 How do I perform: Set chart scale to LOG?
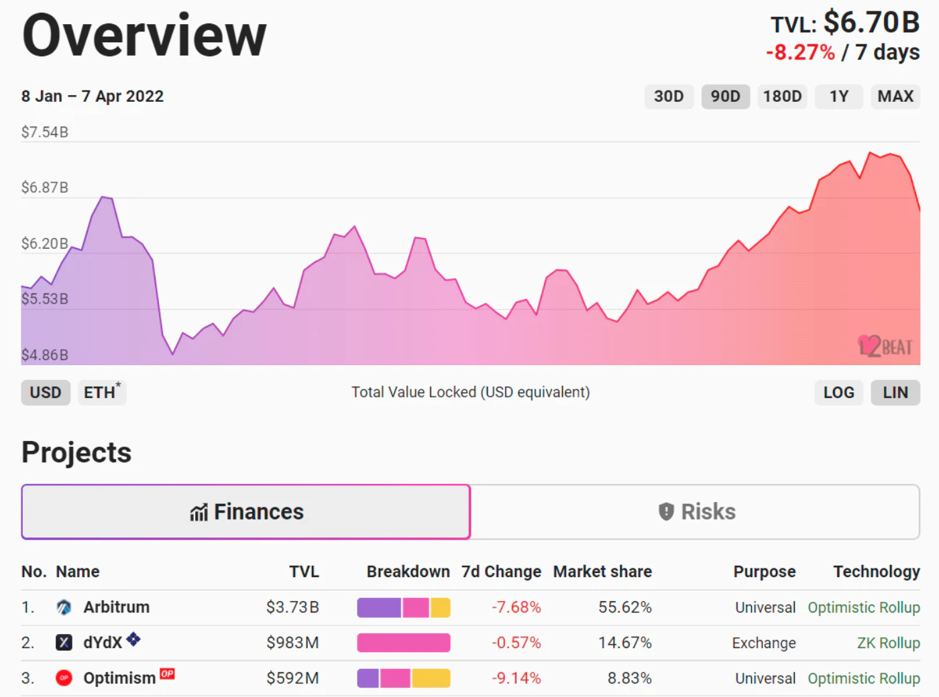point(839,393)
